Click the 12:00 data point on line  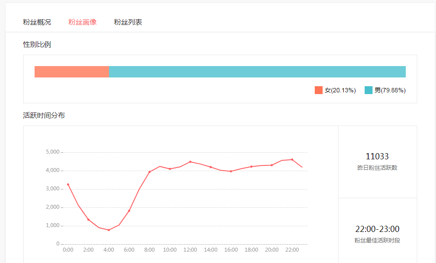tap(190, 161)
